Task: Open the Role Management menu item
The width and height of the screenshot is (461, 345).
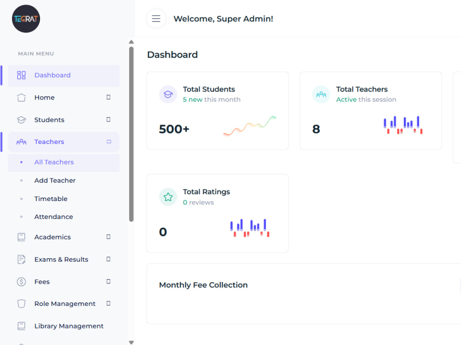Action: pos(64,304)
